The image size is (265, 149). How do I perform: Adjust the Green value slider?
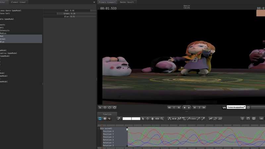[x=70, y=14]
